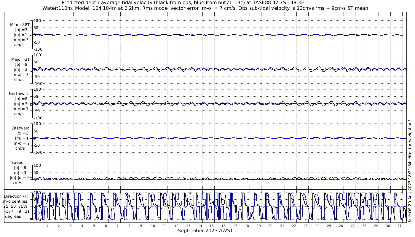This screenshot has width=415, height=237.
Task: Select the 'Speed' panel label
Action: pyautogui.click(x=17, y=162)
